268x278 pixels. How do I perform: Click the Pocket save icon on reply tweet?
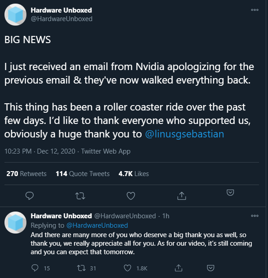pyautogui.click(x=211, y=268)
